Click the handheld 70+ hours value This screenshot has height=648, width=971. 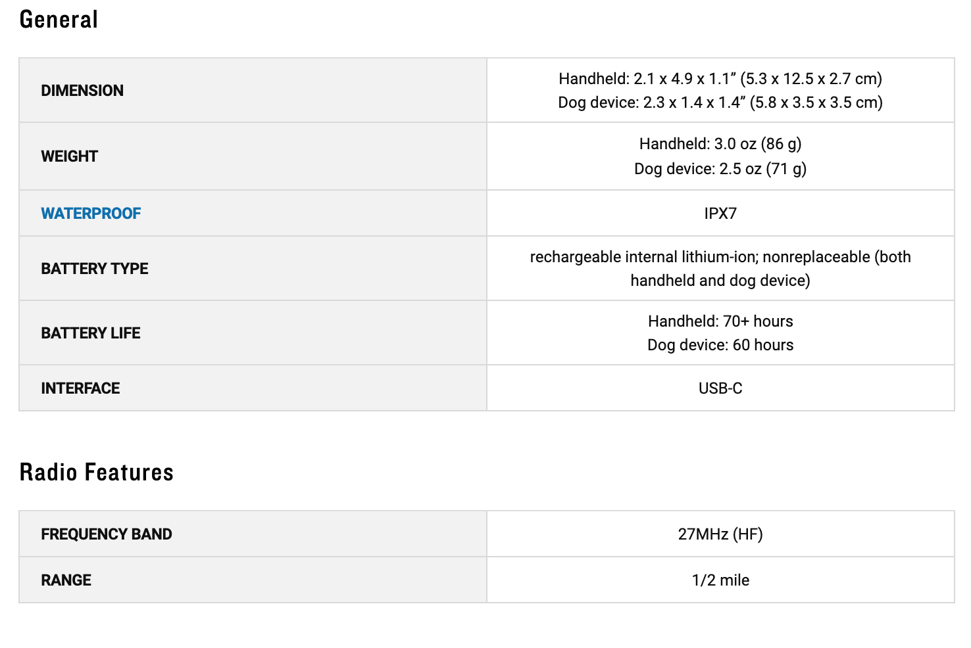point(720,321)
